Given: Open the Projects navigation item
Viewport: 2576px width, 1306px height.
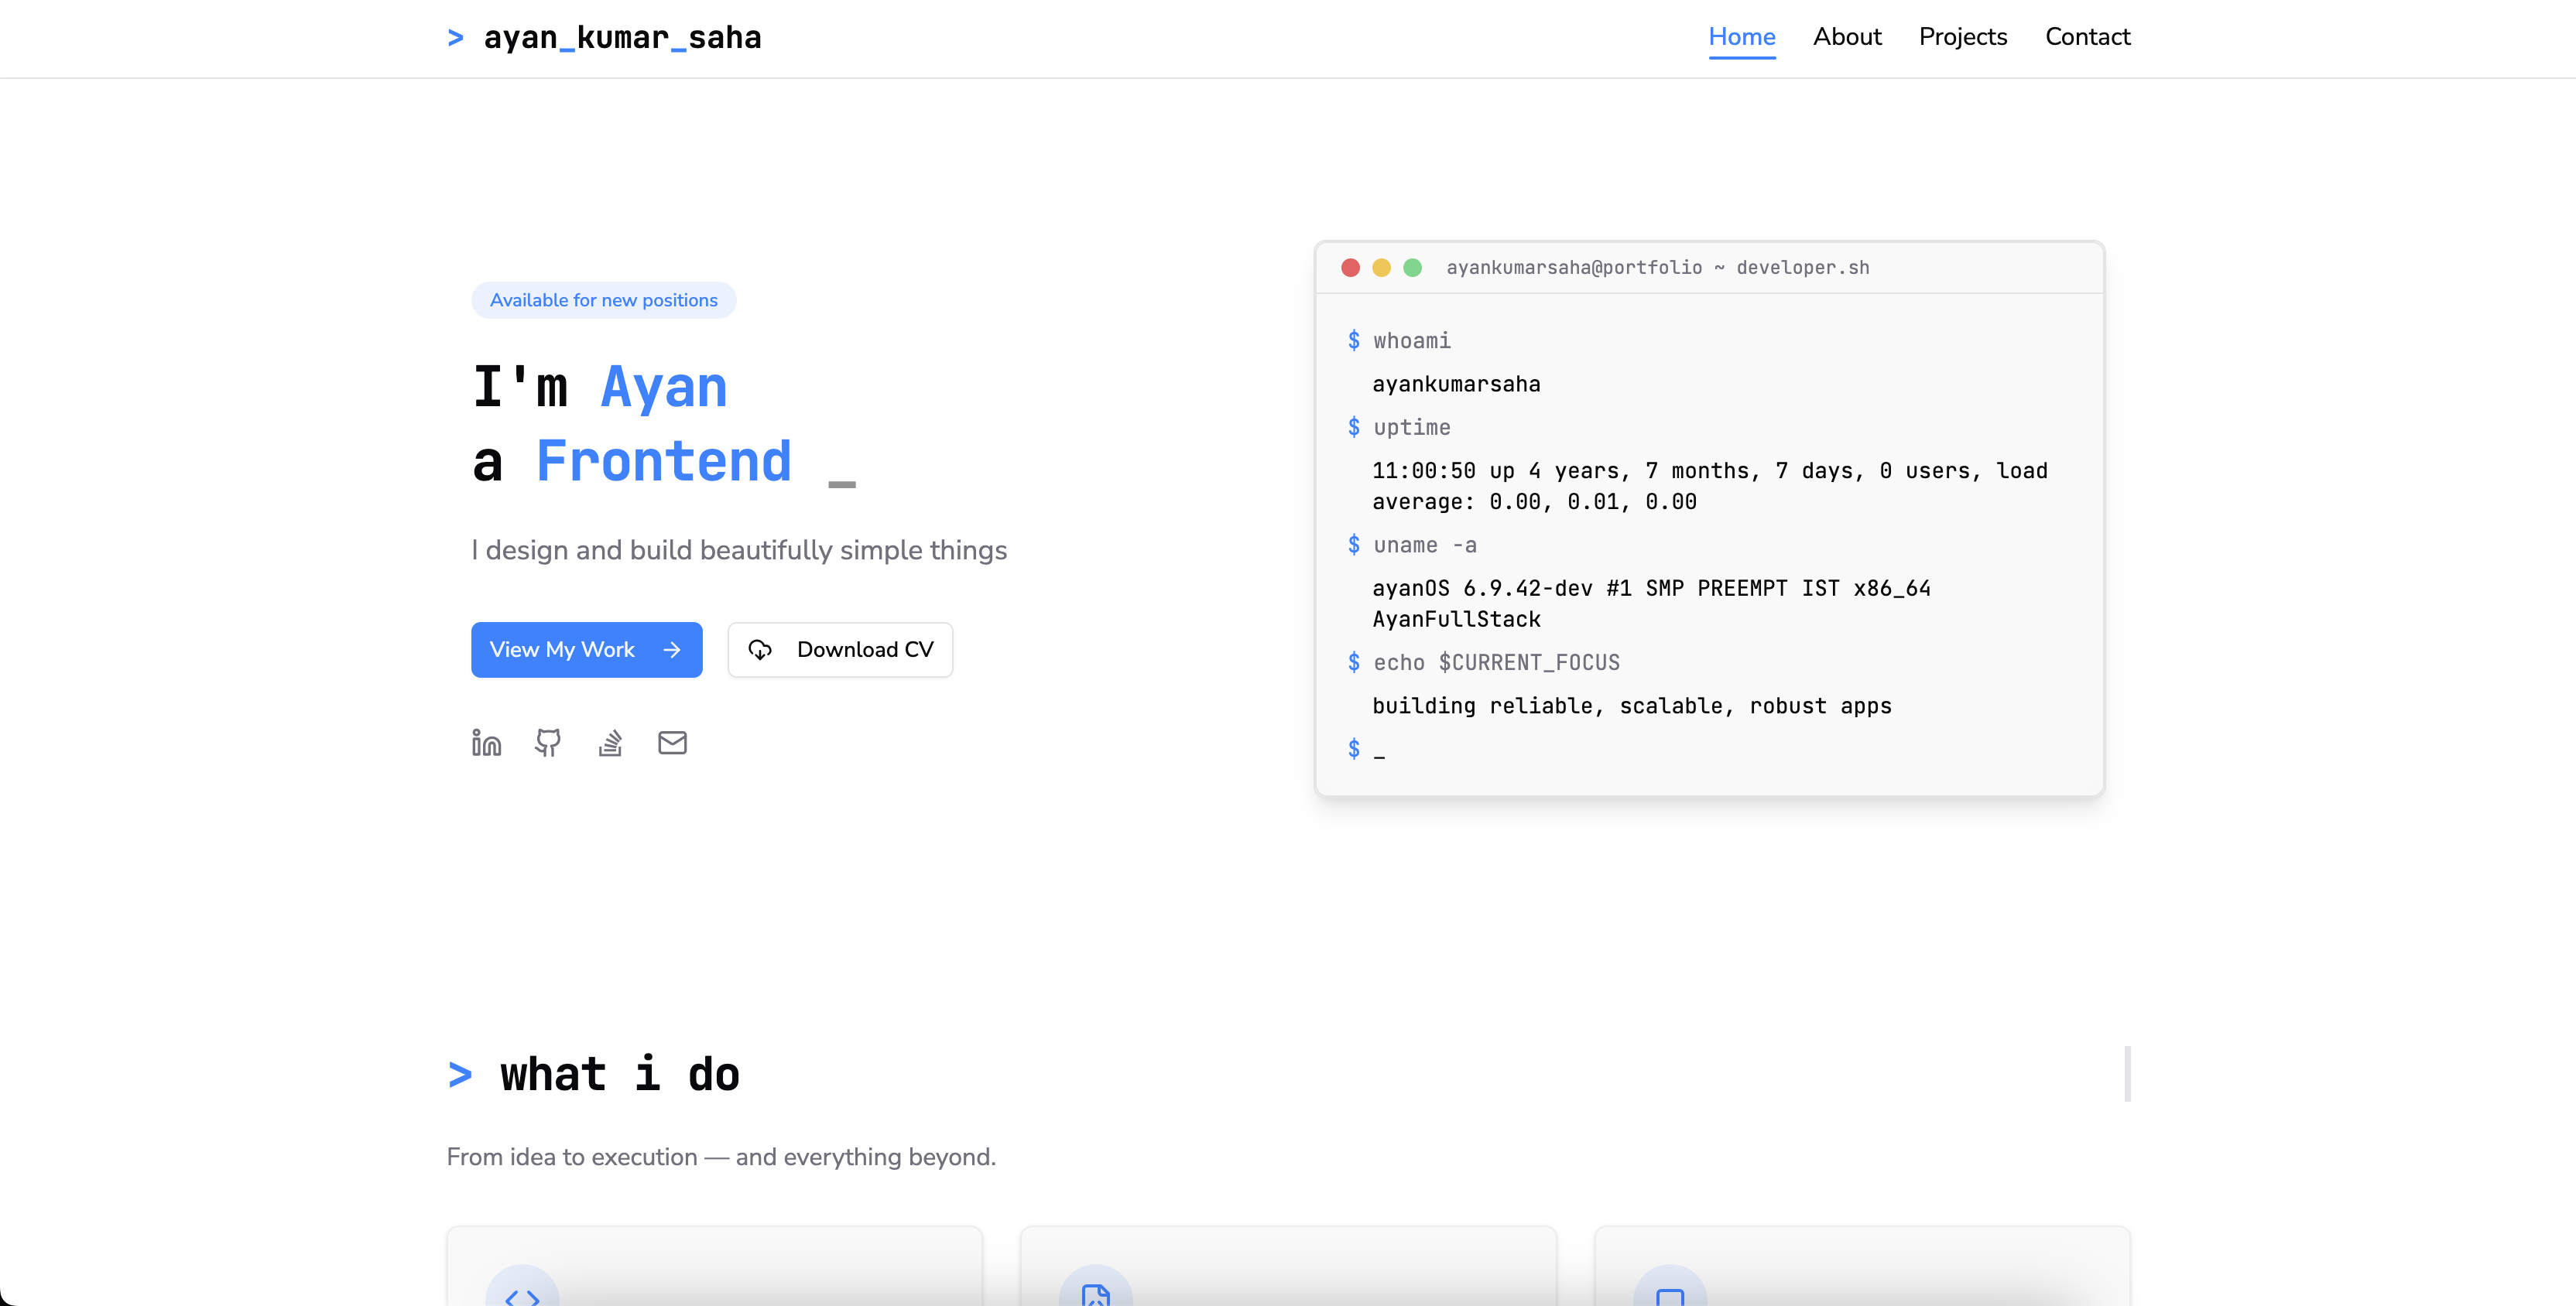Looking at the screenshot, I should [1963, 37].
